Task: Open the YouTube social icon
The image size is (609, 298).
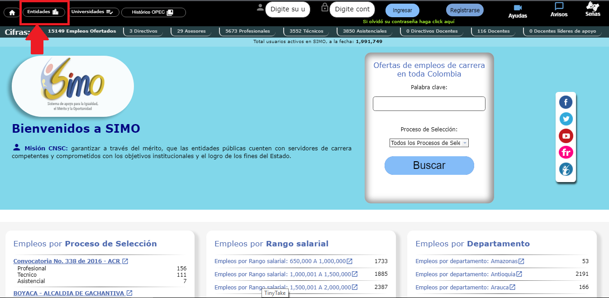Action: [566, 135]
